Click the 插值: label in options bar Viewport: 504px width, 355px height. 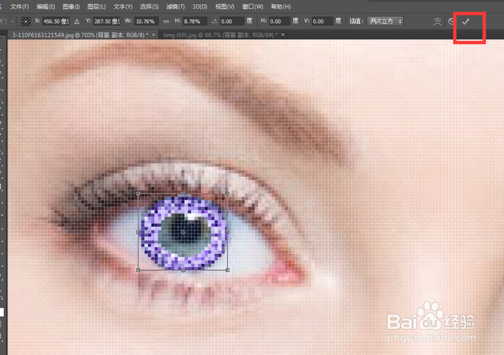[x=356, y=21]
